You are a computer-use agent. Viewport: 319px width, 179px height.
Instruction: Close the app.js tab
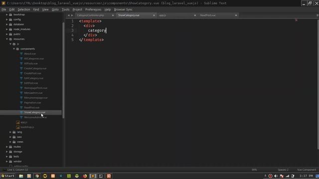click(195, 15)
